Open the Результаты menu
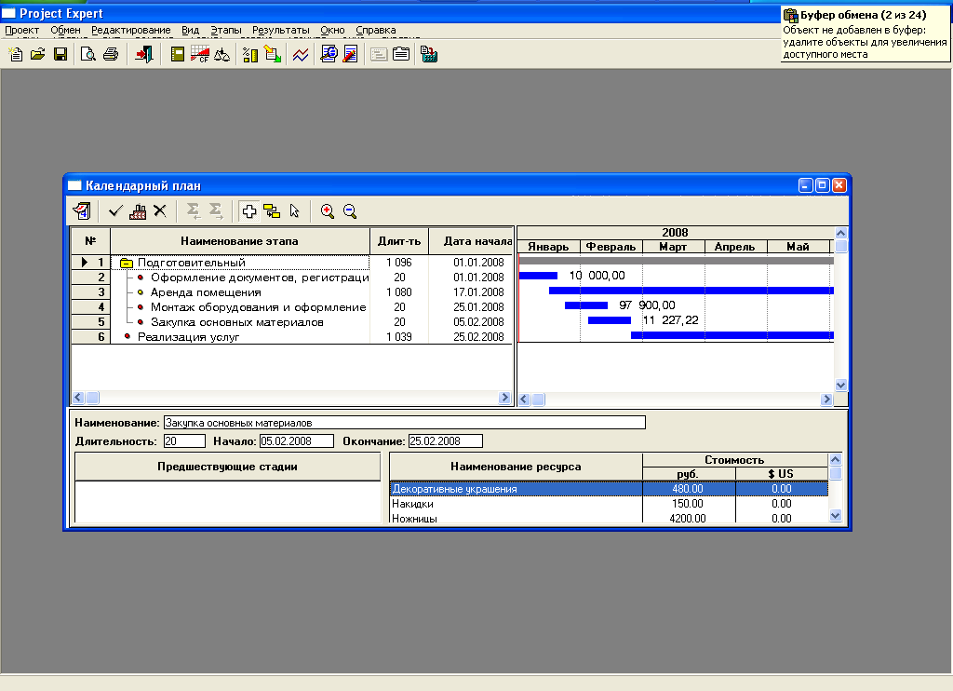The image size is (953, 691). [x=280, y=30]
